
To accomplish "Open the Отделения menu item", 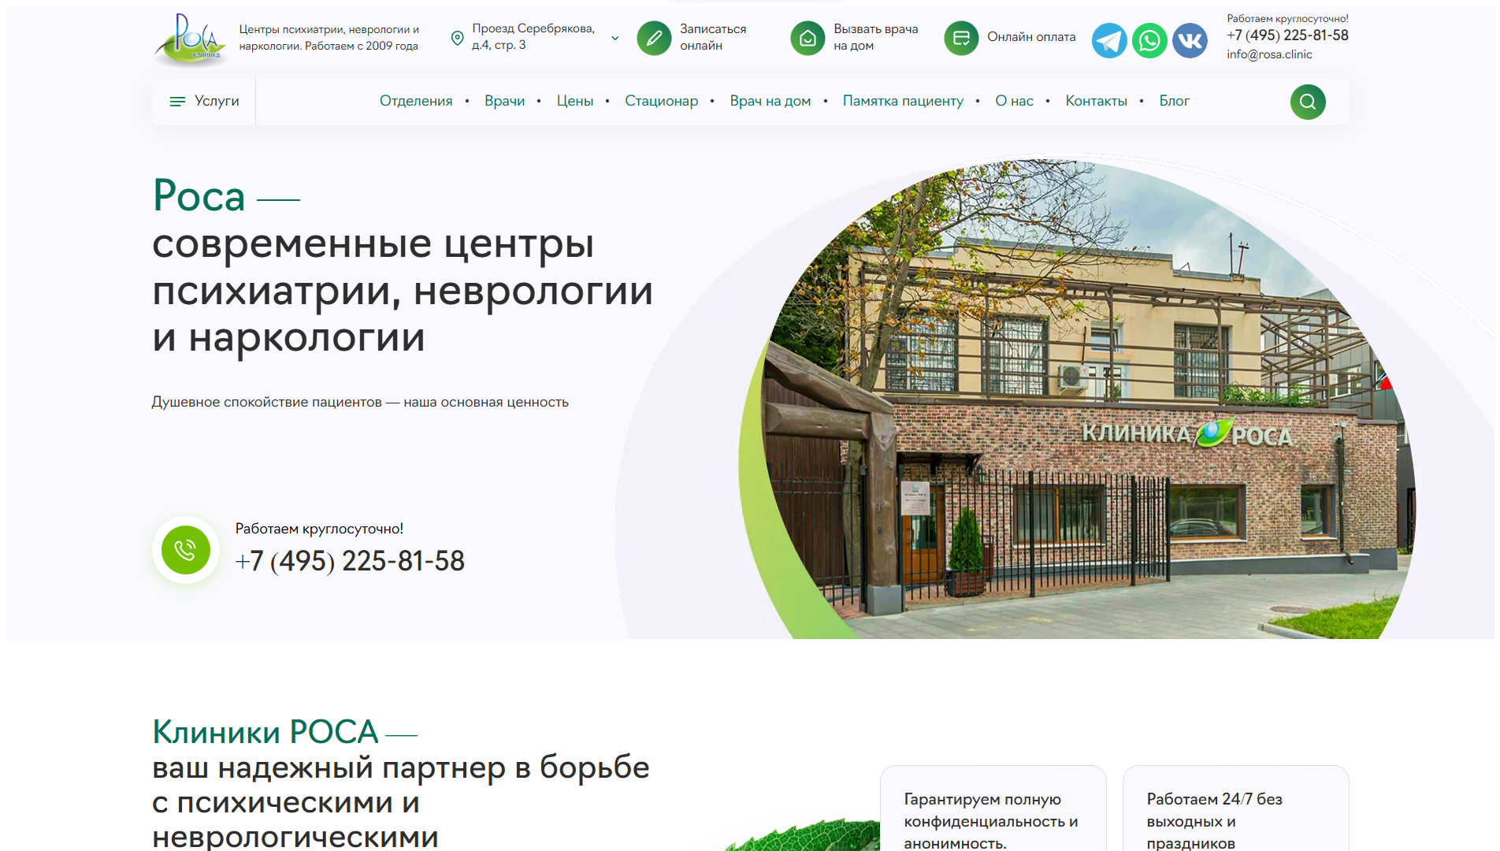I will tap(416, 101).
